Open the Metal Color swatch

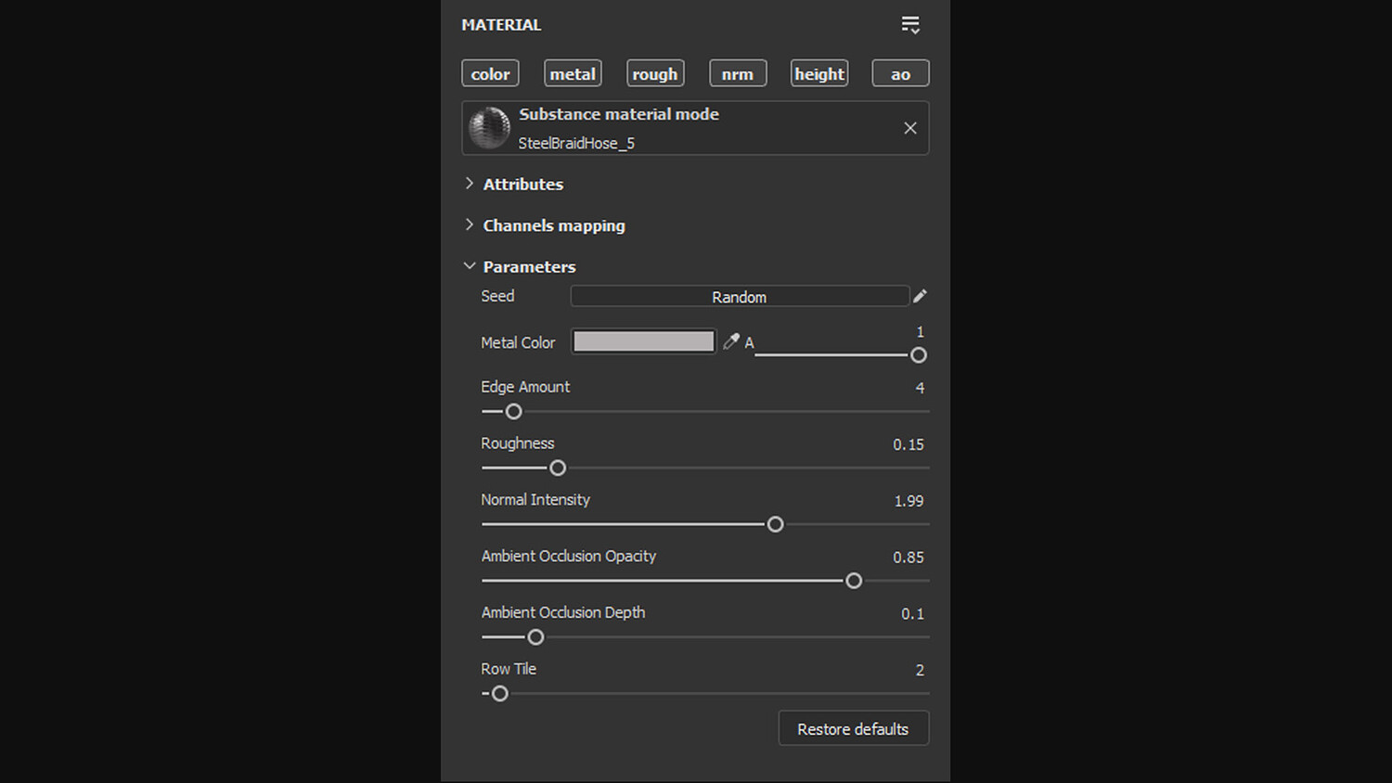point(643,341)
